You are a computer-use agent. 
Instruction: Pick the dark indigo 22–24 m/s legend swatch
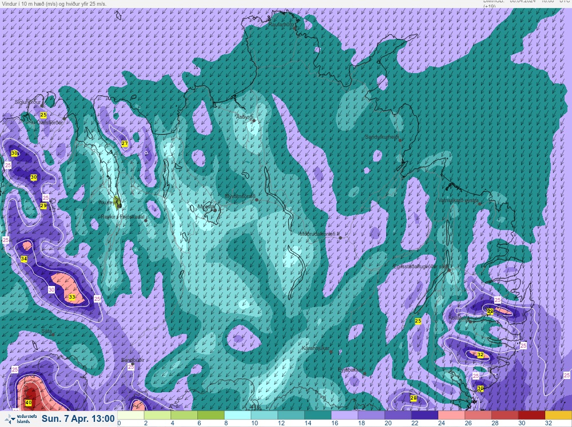[424, 416]
